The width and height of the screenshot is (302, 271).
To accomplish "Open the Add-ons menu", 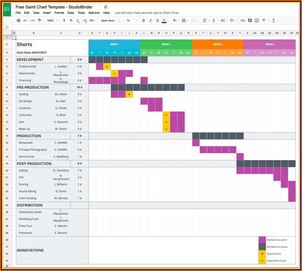I will coord(94,13).
